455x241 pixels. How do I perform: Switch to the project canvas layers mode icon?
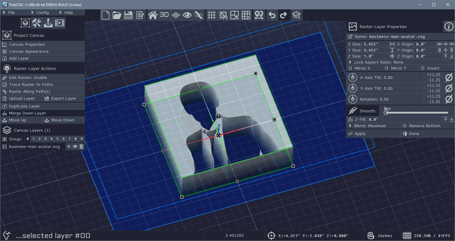click(x=25, y=23)
